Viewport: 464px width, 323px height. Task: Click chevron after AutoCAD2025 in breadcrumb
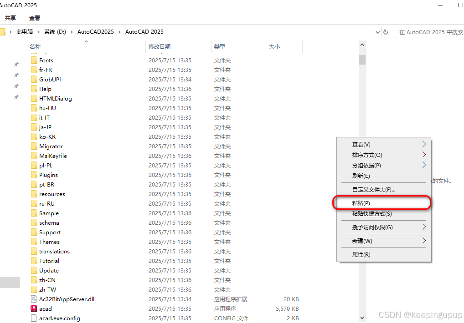point(119,32)
